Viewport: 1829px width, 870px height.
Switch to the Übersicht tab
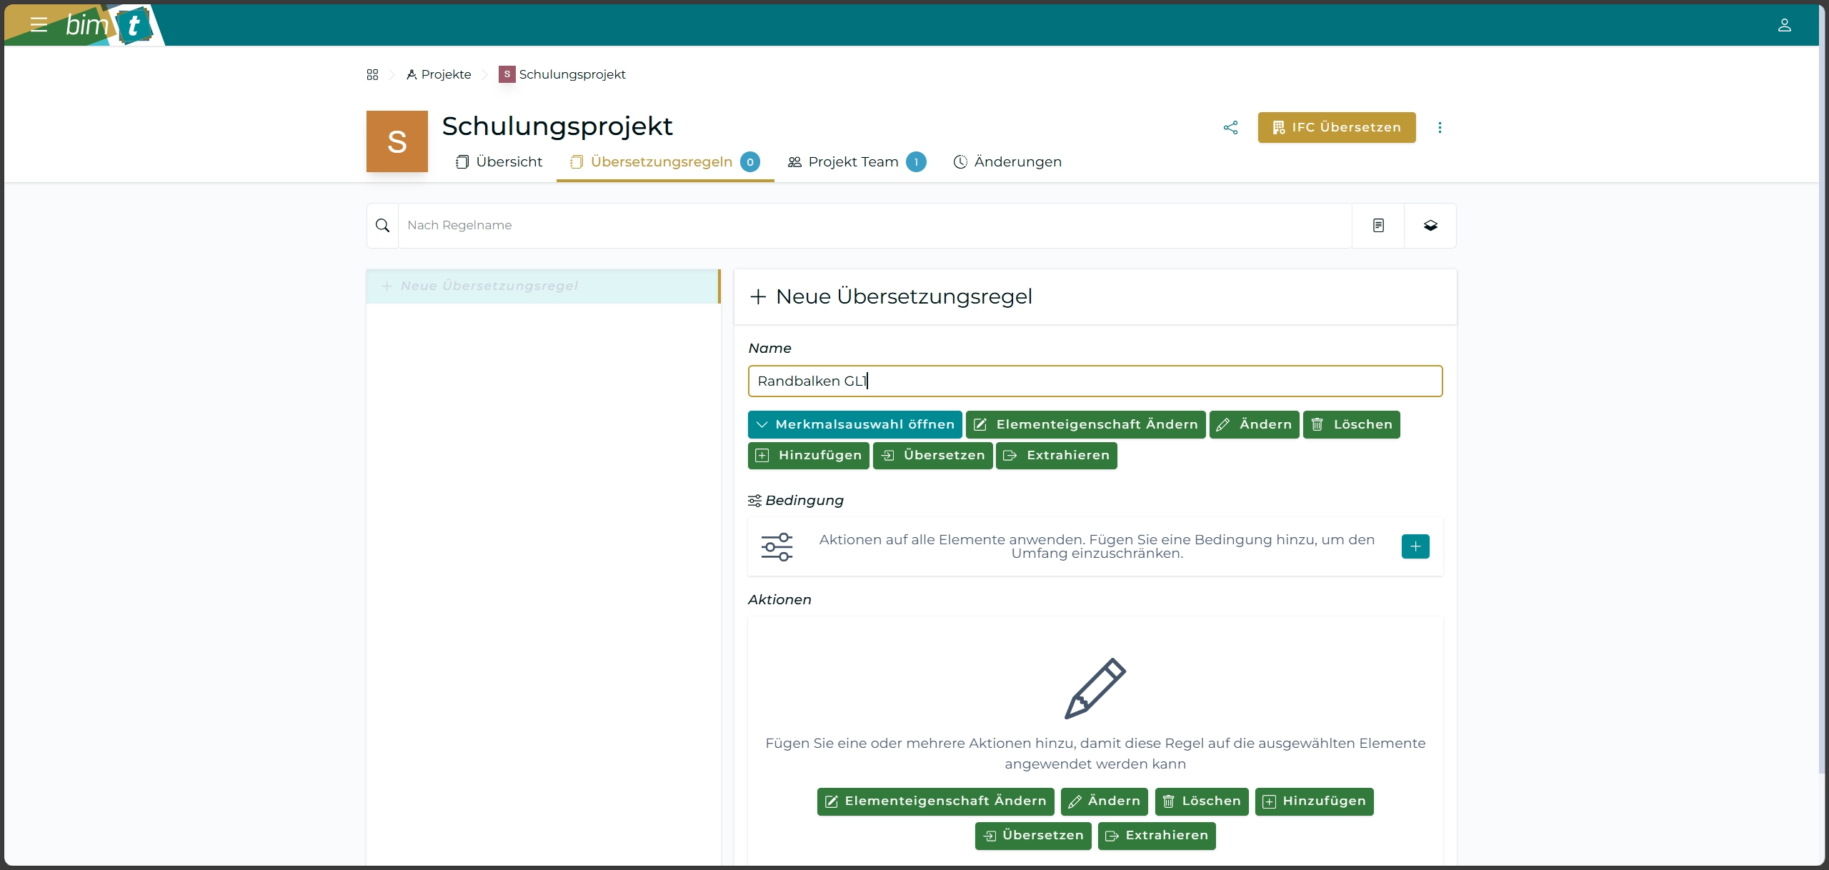(499, 162)
